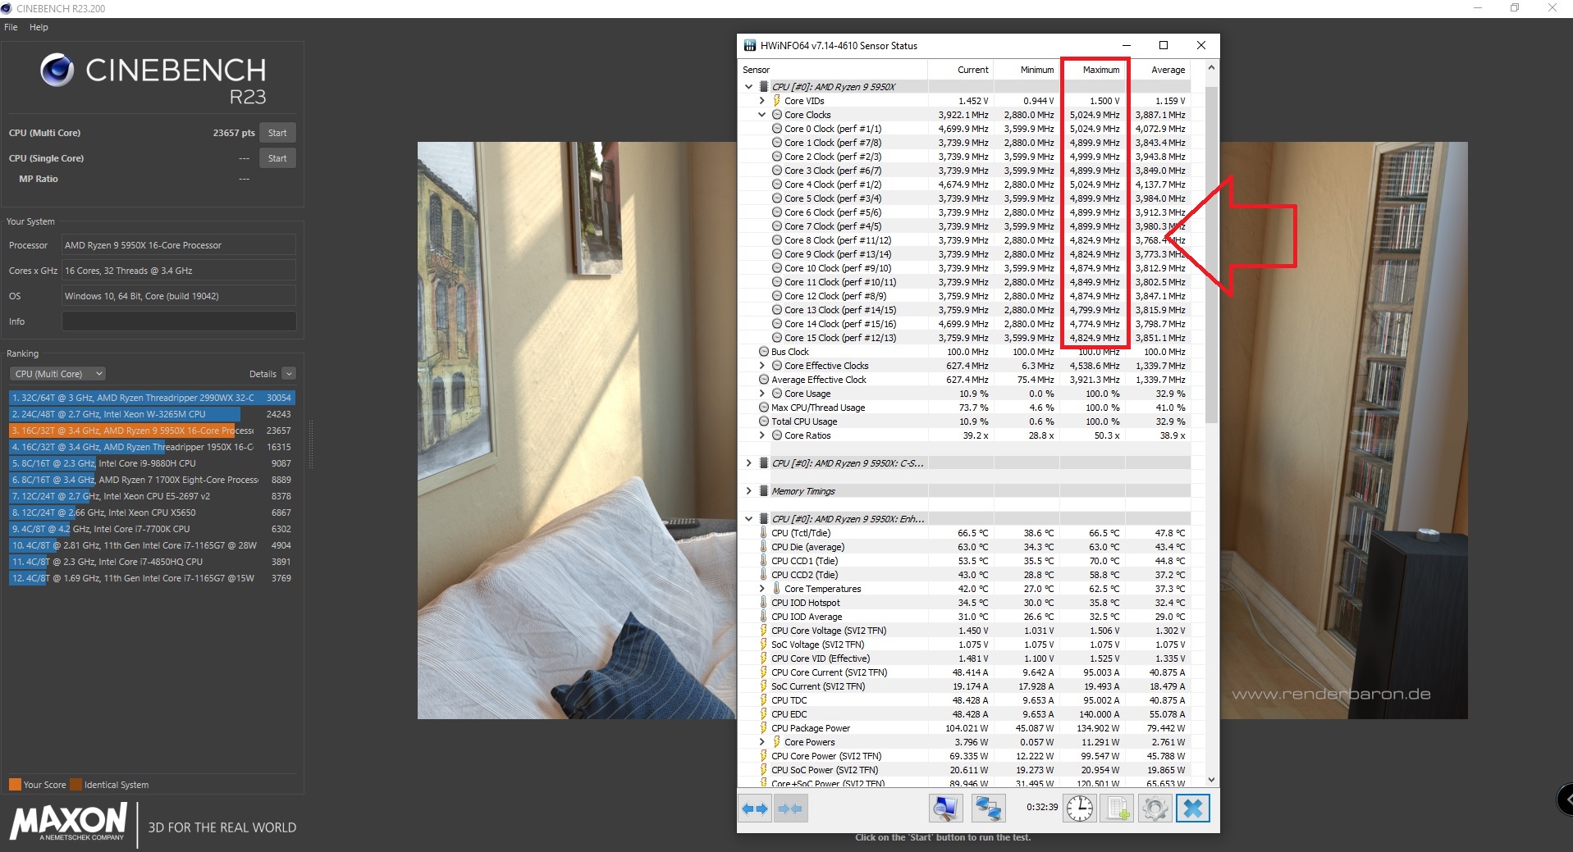Click the HWiNFO scrollbar down arrow
1573x852 pixels.
pyautogui.click(x=1211, y=780)
